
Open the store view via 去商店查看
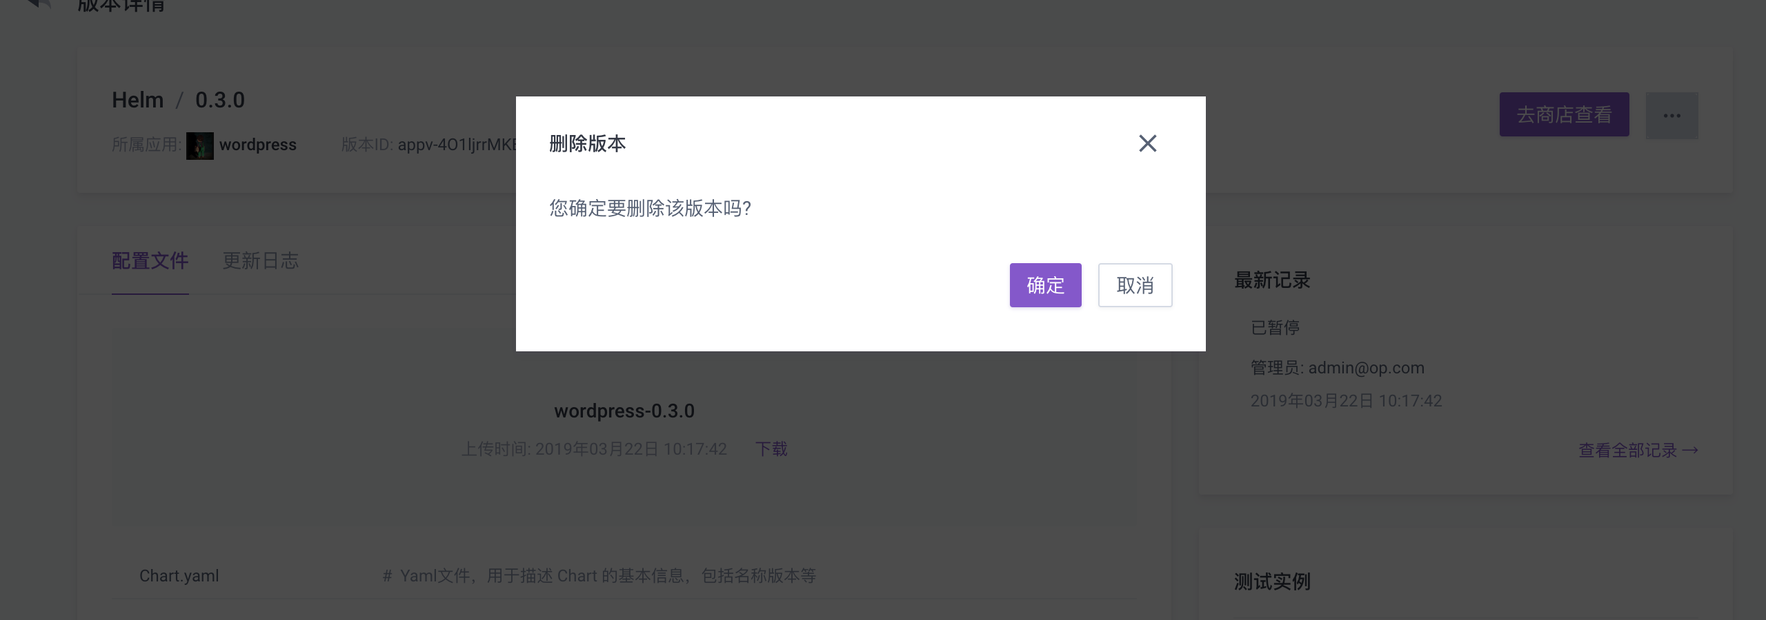[1564, 114]
